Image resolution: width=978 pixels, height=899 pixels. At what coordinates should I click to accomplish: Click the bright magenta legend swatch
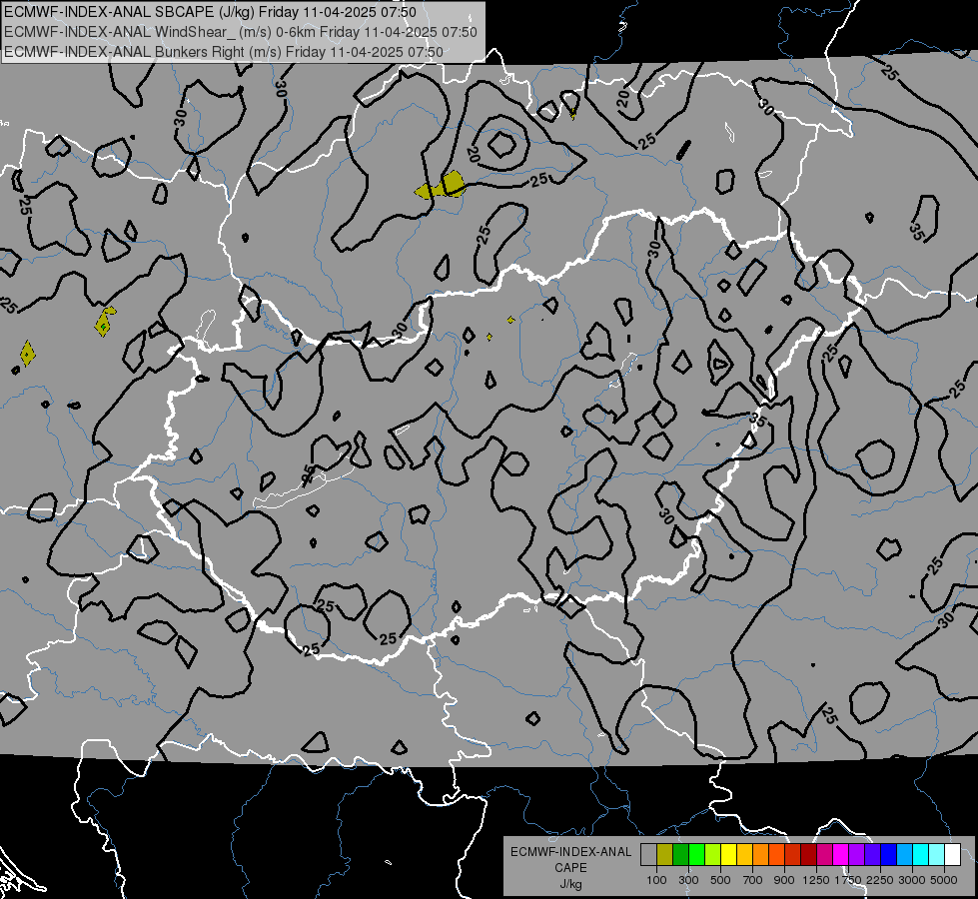(x=841, y=855)
